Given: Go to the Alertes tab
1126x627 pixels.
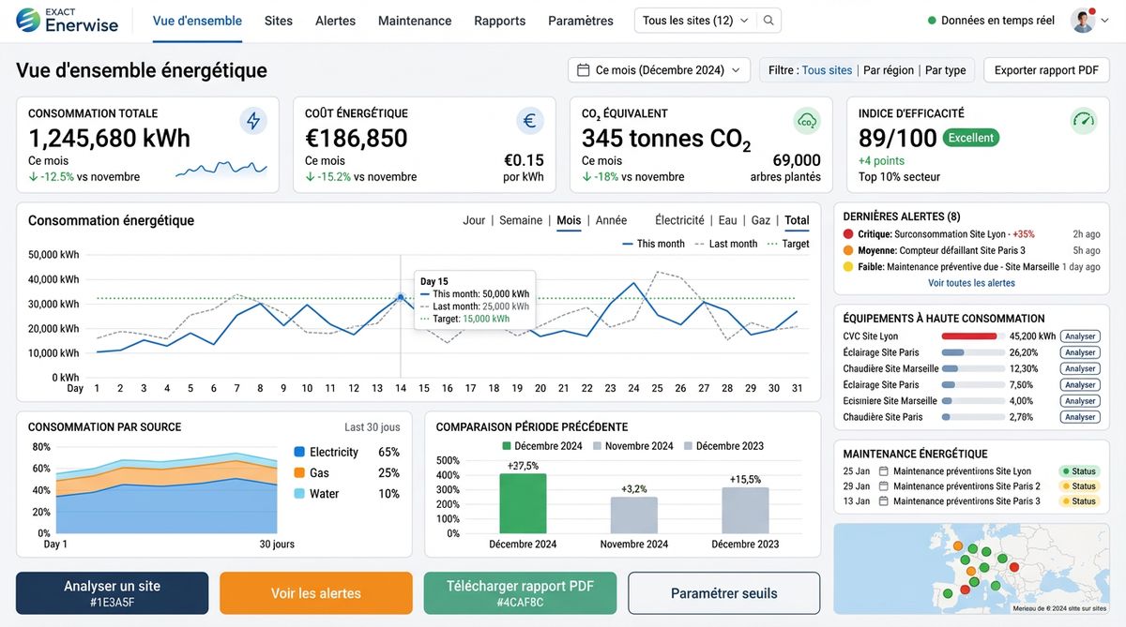Looking at the screenshot, I should point(335,21).
